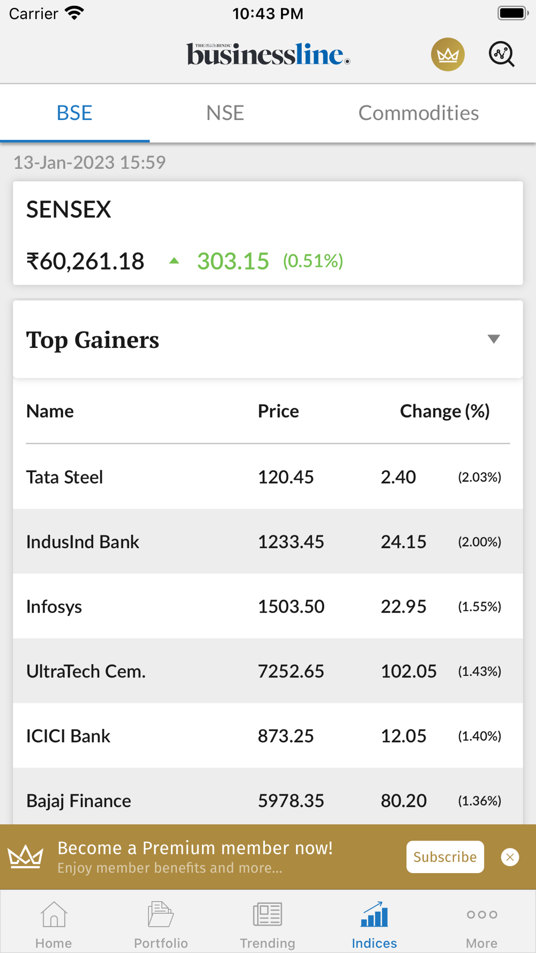Select the BSE tab
The image size is (536, 953).
(75, 113)
